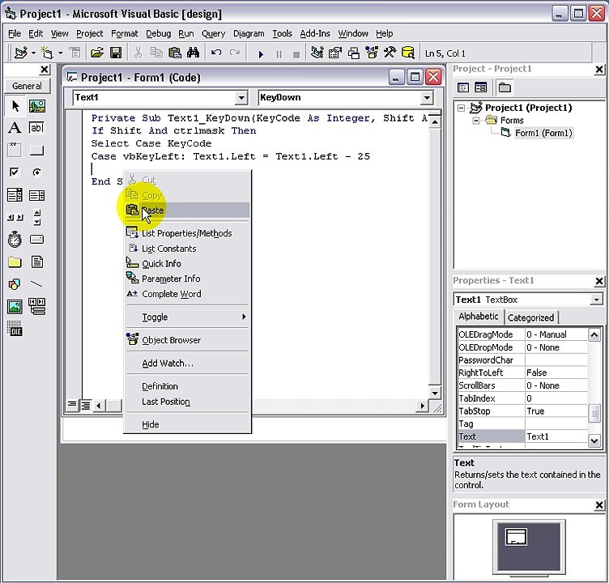Select the OptionButton control tool

[x=37, y=172]
